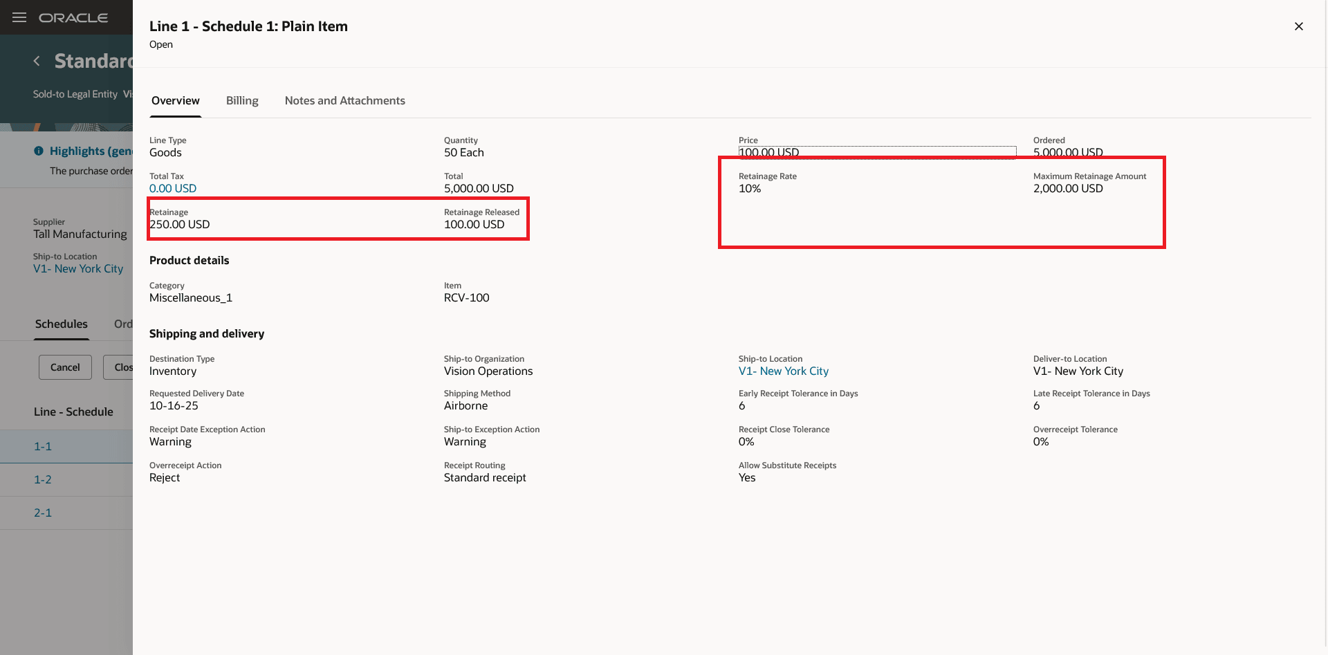Open the Notes and Attachments tab
1328x655 pixels.
(x=344, y=100)
